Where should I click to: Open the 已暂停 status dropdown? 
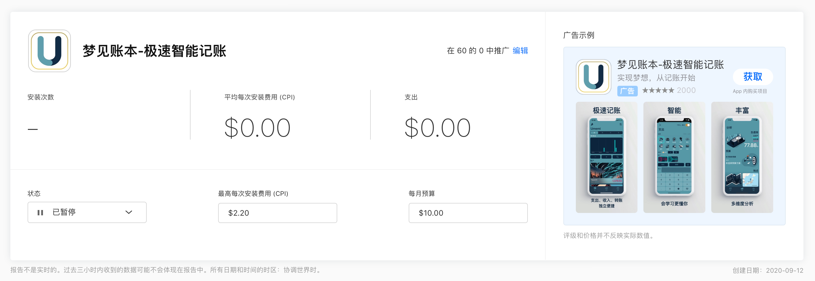[x=87, y=212]
